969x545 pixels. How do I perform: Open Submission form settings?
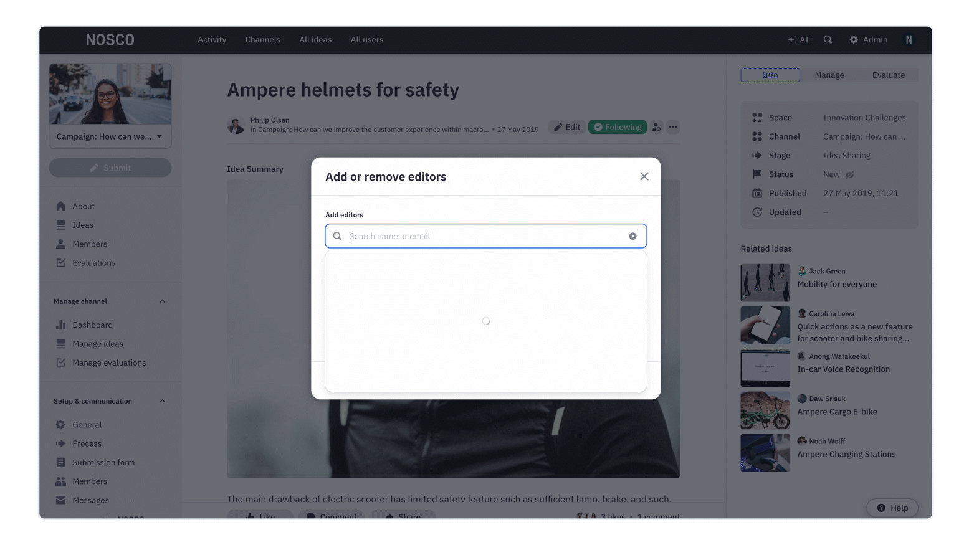[x=103, y=462]
